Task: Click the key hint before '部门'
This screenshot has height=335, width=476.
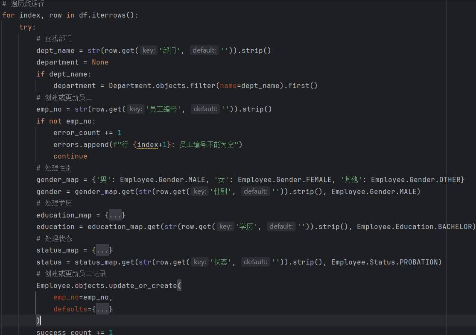Action: [x=149, y=50]
